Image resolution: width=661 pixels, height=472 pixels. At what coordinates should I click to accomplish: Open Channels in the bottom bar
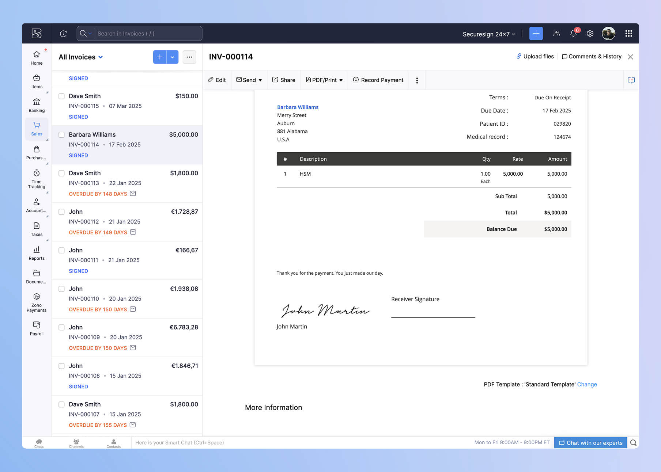[x=76, y=444]
